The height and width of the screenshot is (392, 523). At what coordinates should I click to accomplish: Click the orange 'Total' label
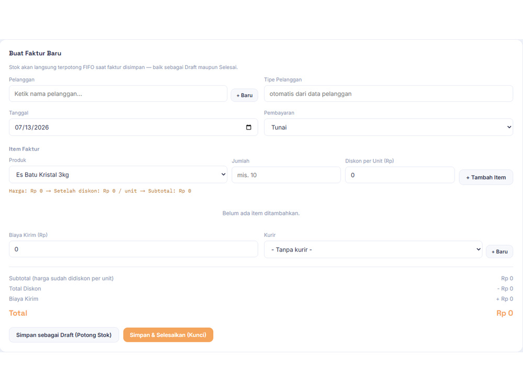(18, 313)
